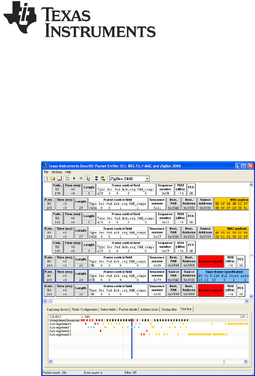Viewport: 255px width, 376px height.
Task: Click Auto-registered 2 timeline source label
Action: [60, 331]
